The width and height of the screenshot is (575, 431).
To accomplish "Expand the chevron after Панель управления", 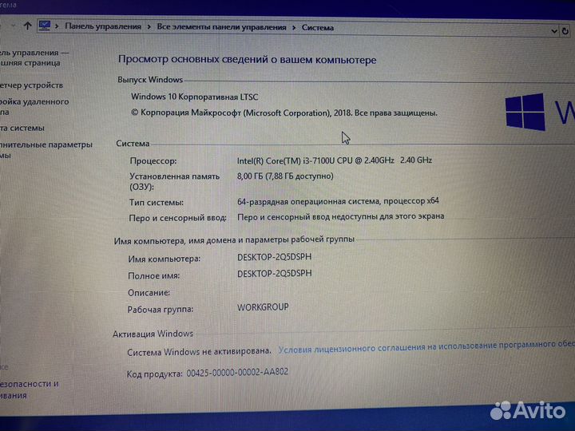I will click(149, 27).
